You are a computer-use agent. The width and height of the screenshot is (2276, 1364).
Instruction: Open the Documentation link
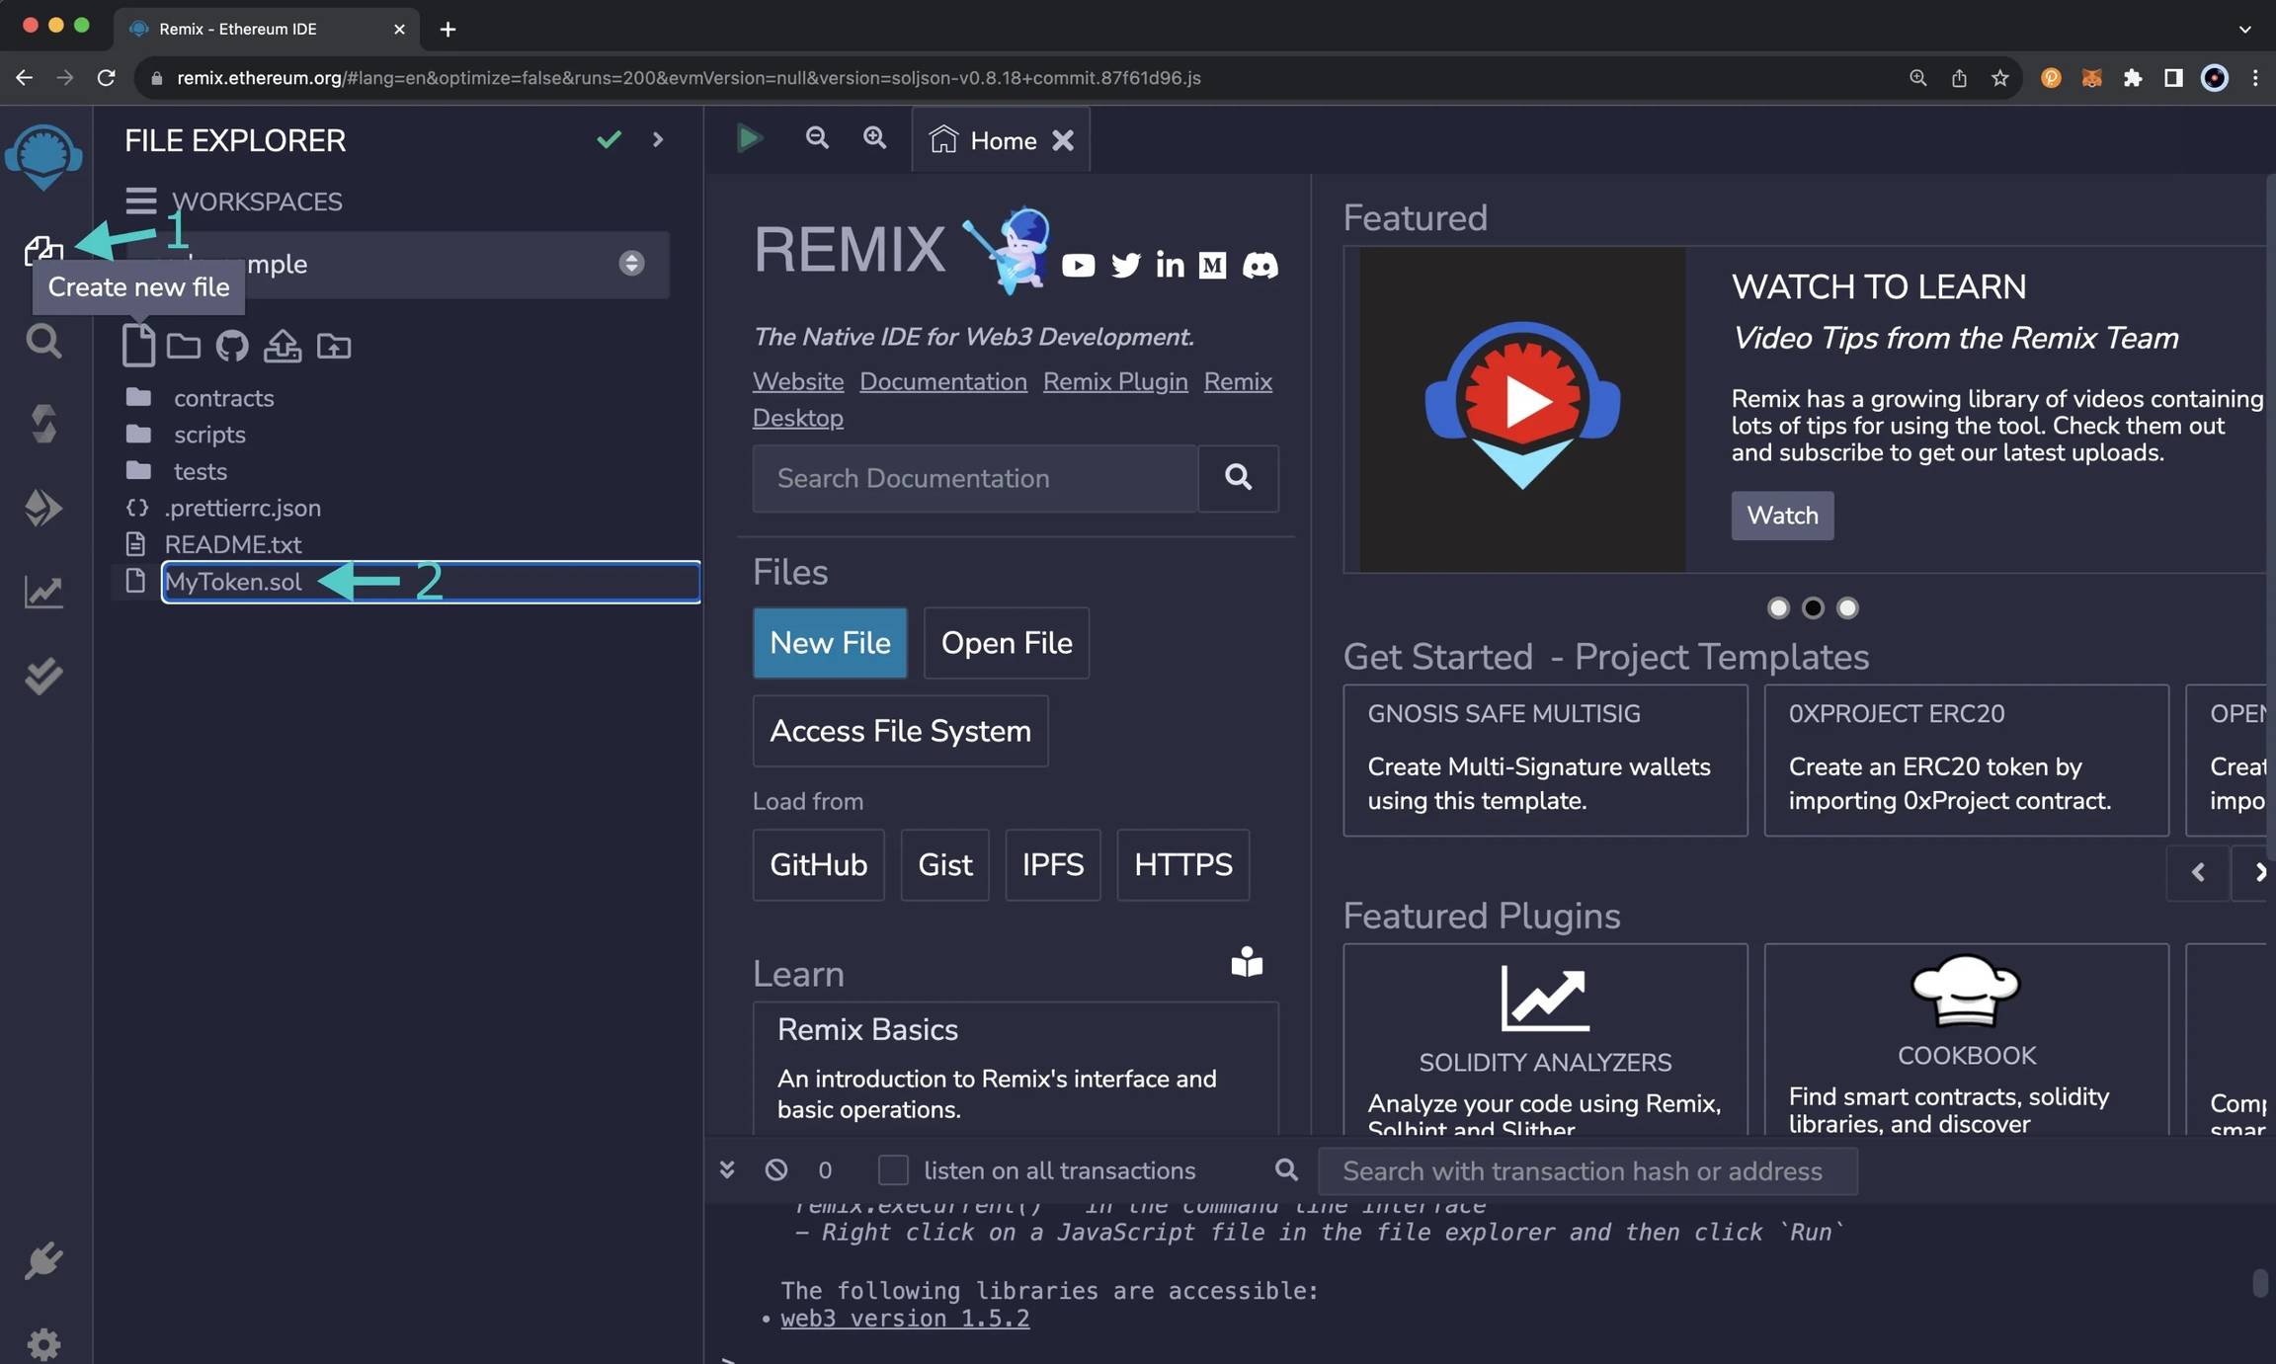click(942, 381)
